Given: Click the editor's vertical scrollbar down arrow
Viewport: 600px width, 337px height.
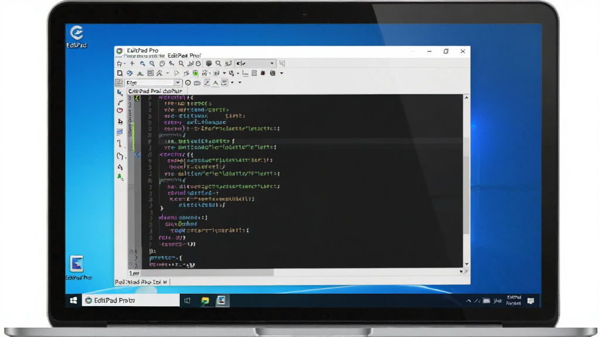Looking at the screenshot, I should 466,264.
